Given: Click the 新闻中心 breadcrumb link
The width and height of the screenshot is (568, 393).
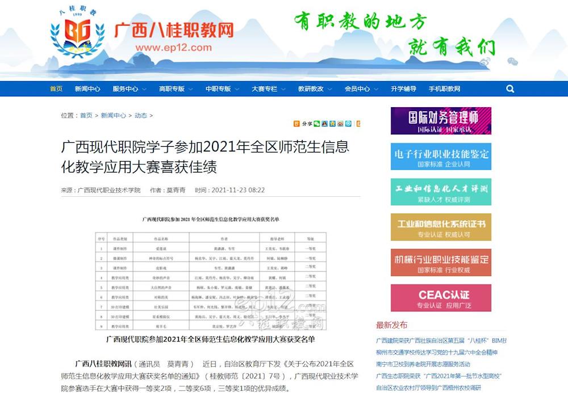Looking at the screenshot, I should [114, 116].
